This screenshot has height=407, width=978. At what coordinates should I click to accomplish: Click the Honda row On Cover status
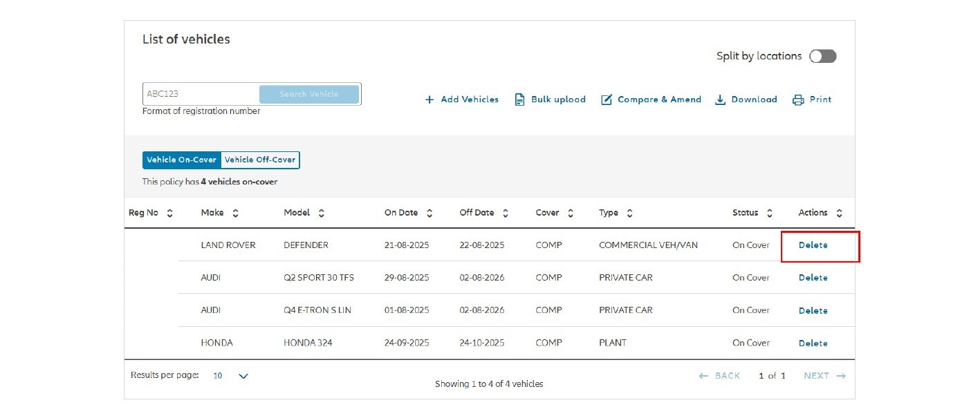click(x=750, y=343)
